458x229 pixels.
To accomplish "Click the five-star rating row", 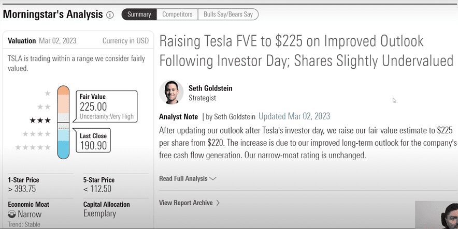I will coord(33,147).
